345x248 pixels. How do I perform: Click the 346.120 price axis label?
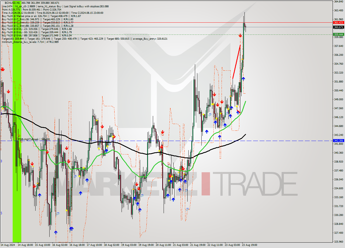click(338, 117)
